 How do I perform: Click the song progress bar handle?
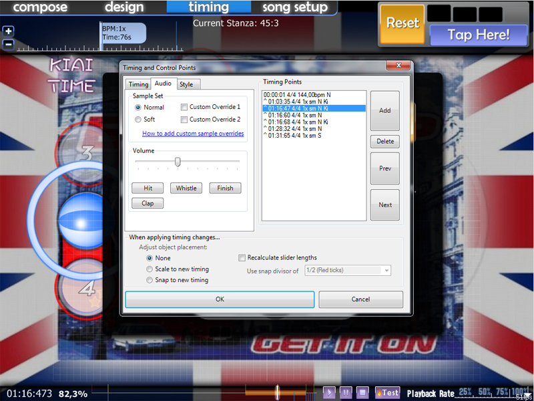[x=277, y=392]
